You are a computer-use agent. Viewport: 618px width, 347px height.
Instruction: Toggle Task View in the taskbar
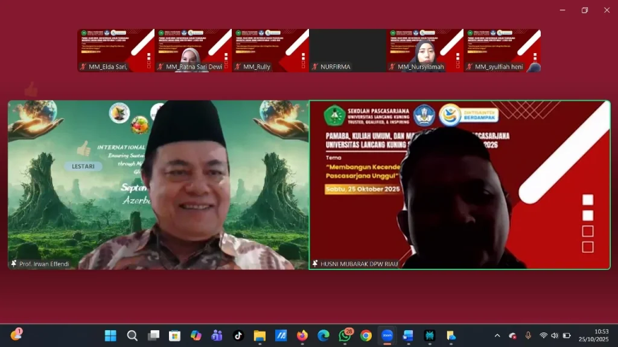153,336
